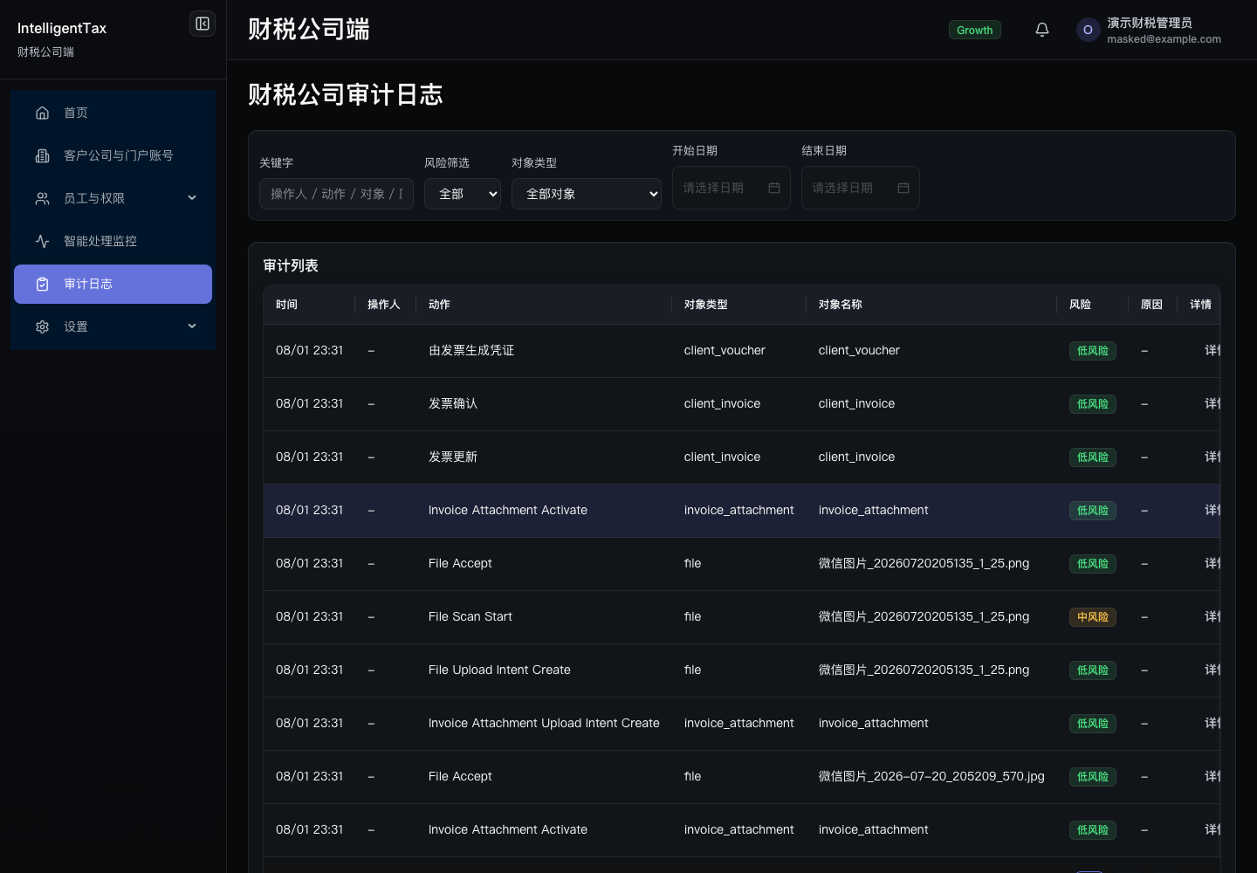
Task: Click the File Upload Intent Create action text
Action: pos(499,670)
